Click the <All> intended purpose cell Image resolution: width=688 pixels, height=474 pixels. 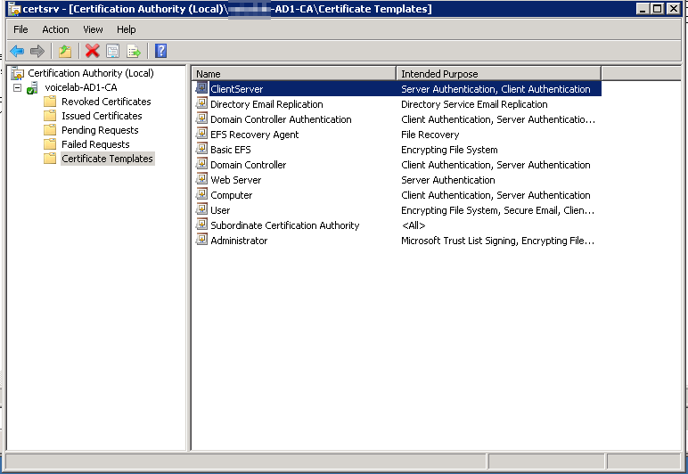click(414, 225)
